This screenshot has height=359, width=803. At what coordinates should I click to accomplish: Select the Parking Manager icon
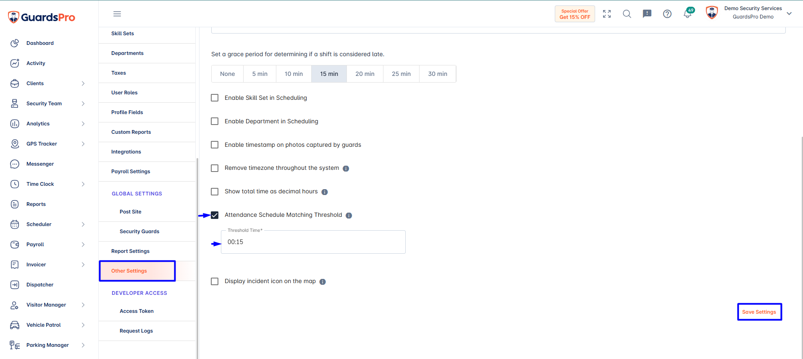[15, 345]
